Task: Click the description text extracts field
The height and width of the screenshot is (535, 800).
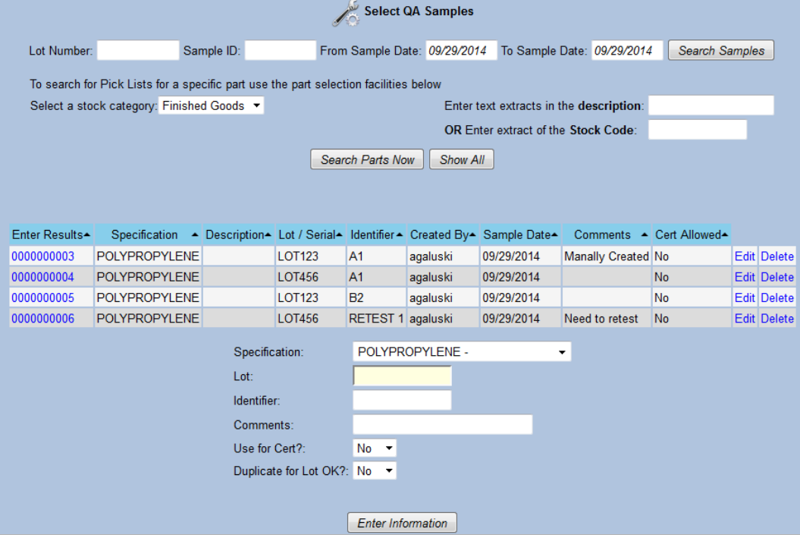Action: (711, 105)
